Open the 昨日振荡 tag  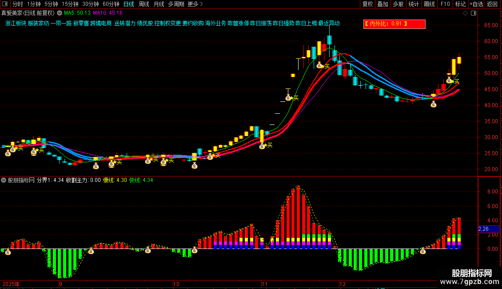coord(261,24)
